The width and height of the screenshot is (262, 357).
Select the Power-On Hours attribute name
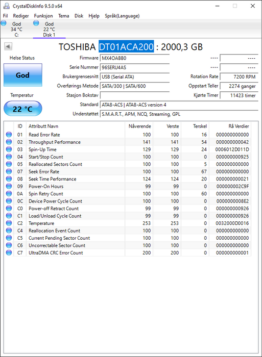click(46, 187)
